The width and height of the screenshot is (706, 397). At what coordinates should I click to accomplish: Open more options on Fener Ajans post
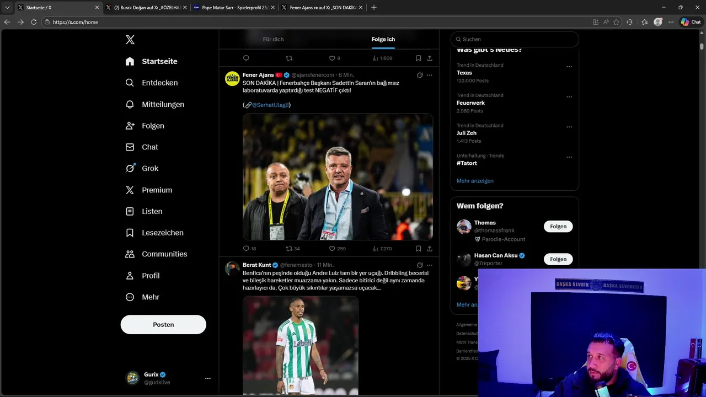[x=430, y=75]
